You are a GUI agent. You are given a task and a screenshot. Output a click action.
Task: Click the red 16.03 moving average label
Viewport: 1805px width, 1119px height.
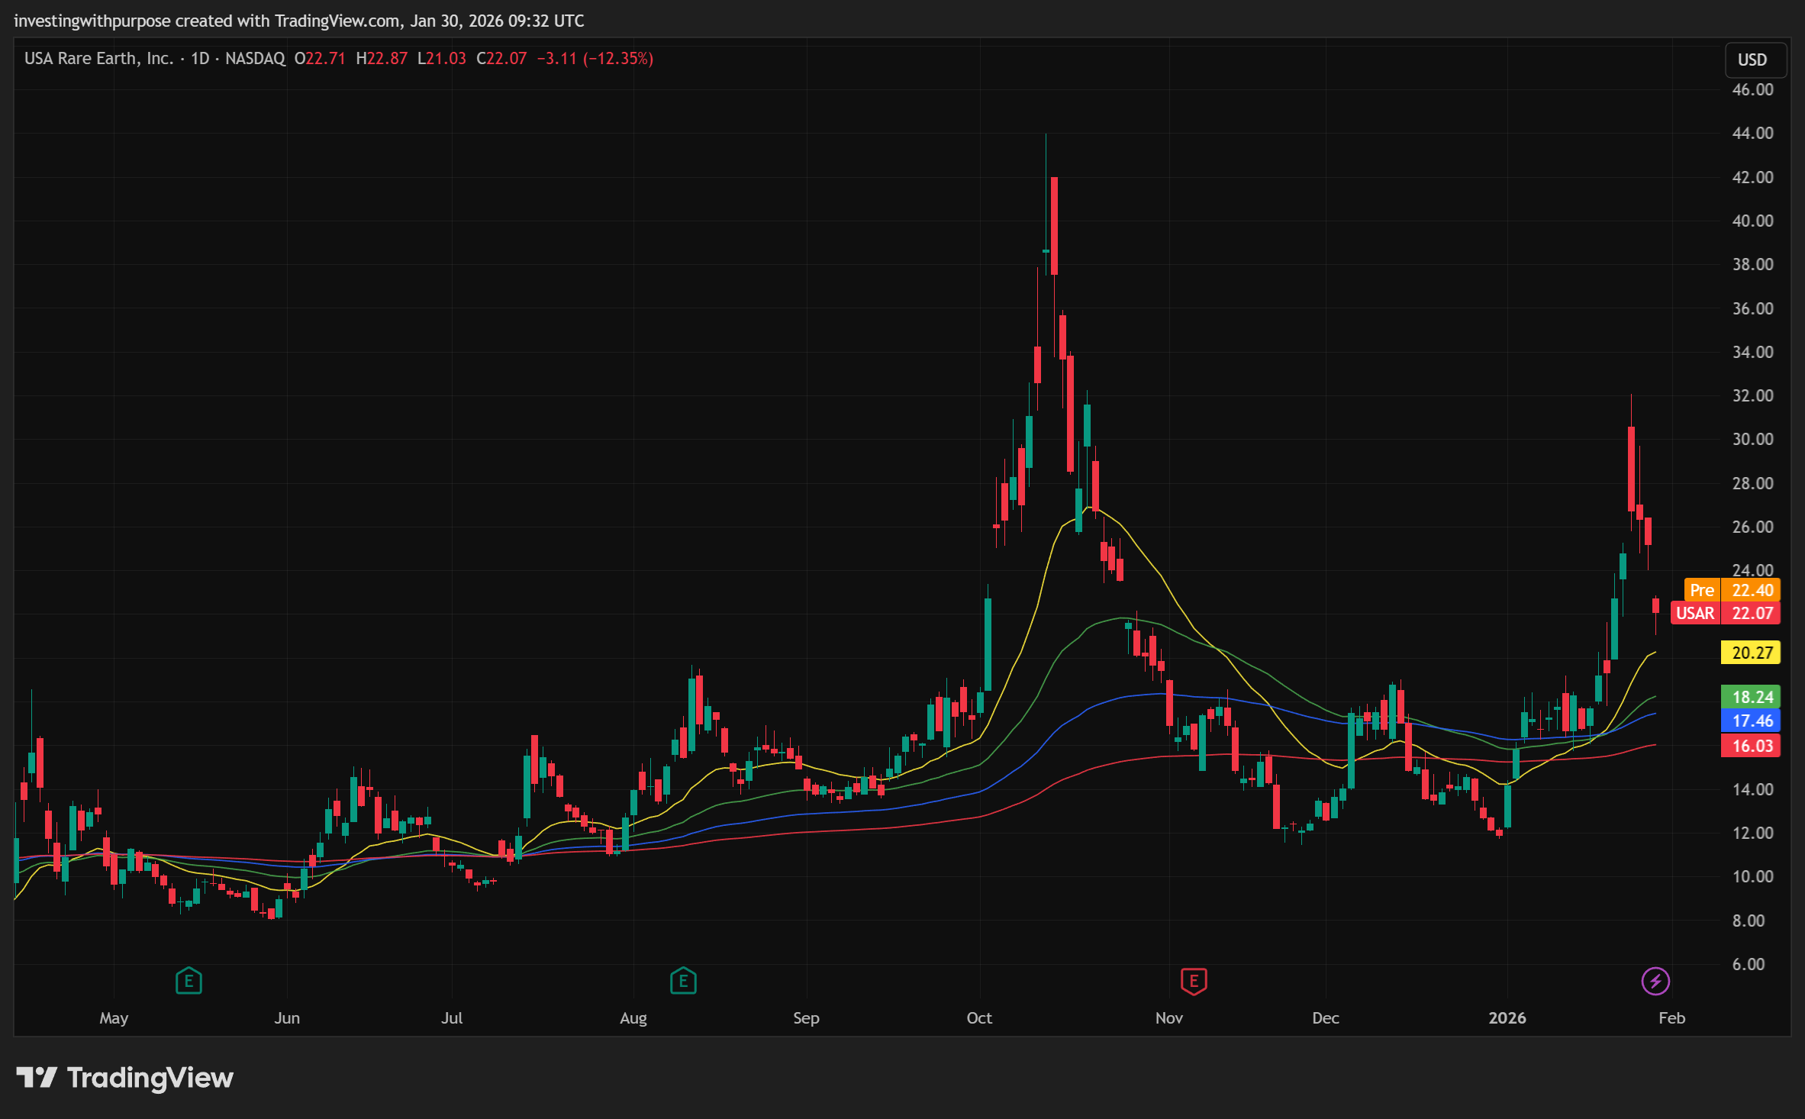1752,746
